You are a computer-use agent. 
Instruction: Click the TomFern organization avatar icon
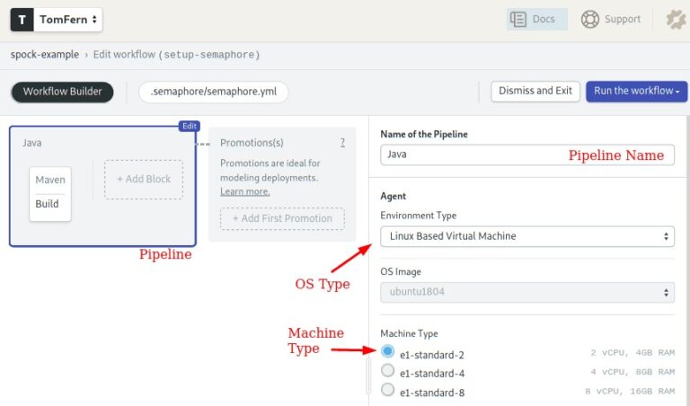[22, 20]
